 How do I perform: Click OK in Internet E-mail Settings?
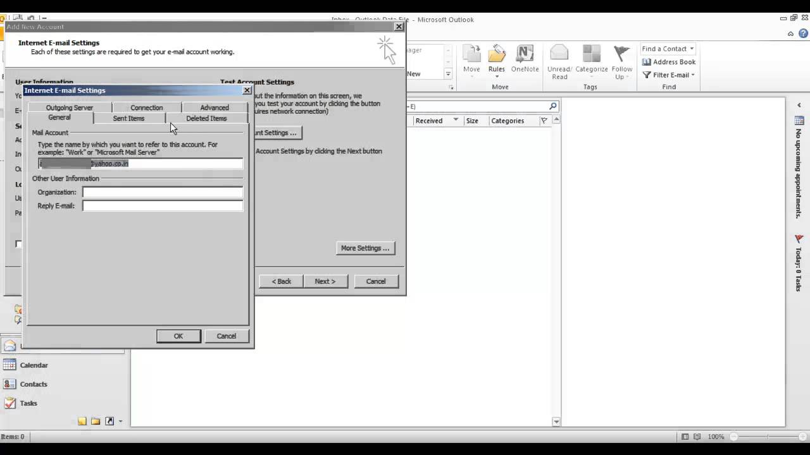178,336
